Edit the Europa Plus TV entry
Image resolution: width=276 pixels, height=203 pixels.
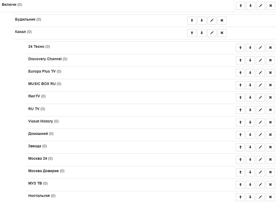[260, 73]
